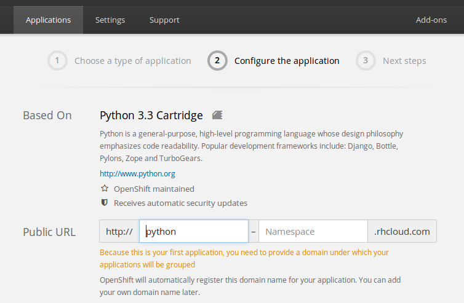This screenshot has width=464, height=303.
Task: Open the Applications tab
Action: (x=48, y=20)
